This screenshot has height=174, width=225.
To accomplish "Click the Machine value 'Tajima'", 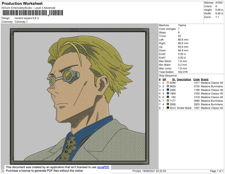I will (x=182, y=25).
